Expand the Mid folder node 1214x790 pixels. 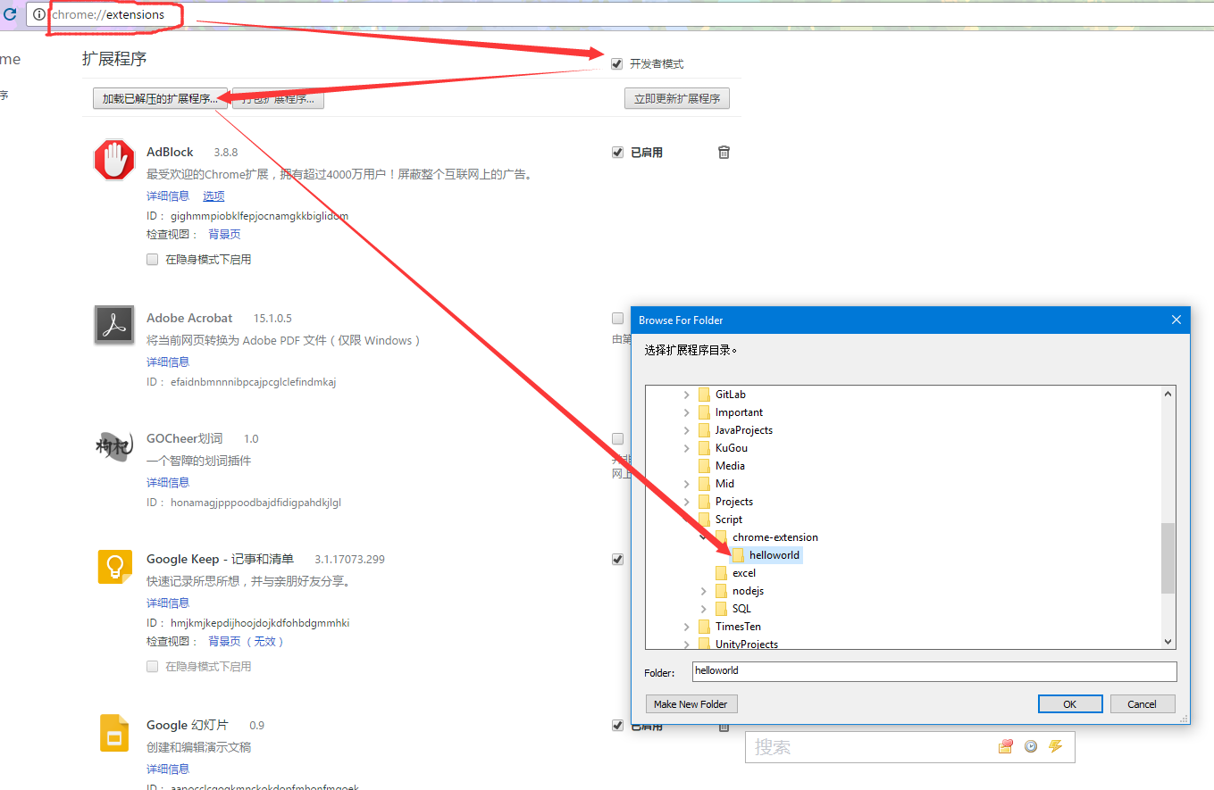[x=687, y=484]
